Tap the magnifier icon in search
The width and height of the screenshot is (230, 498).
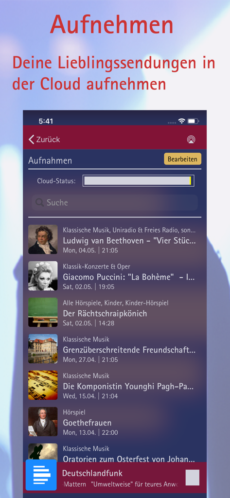pos(40,203)
